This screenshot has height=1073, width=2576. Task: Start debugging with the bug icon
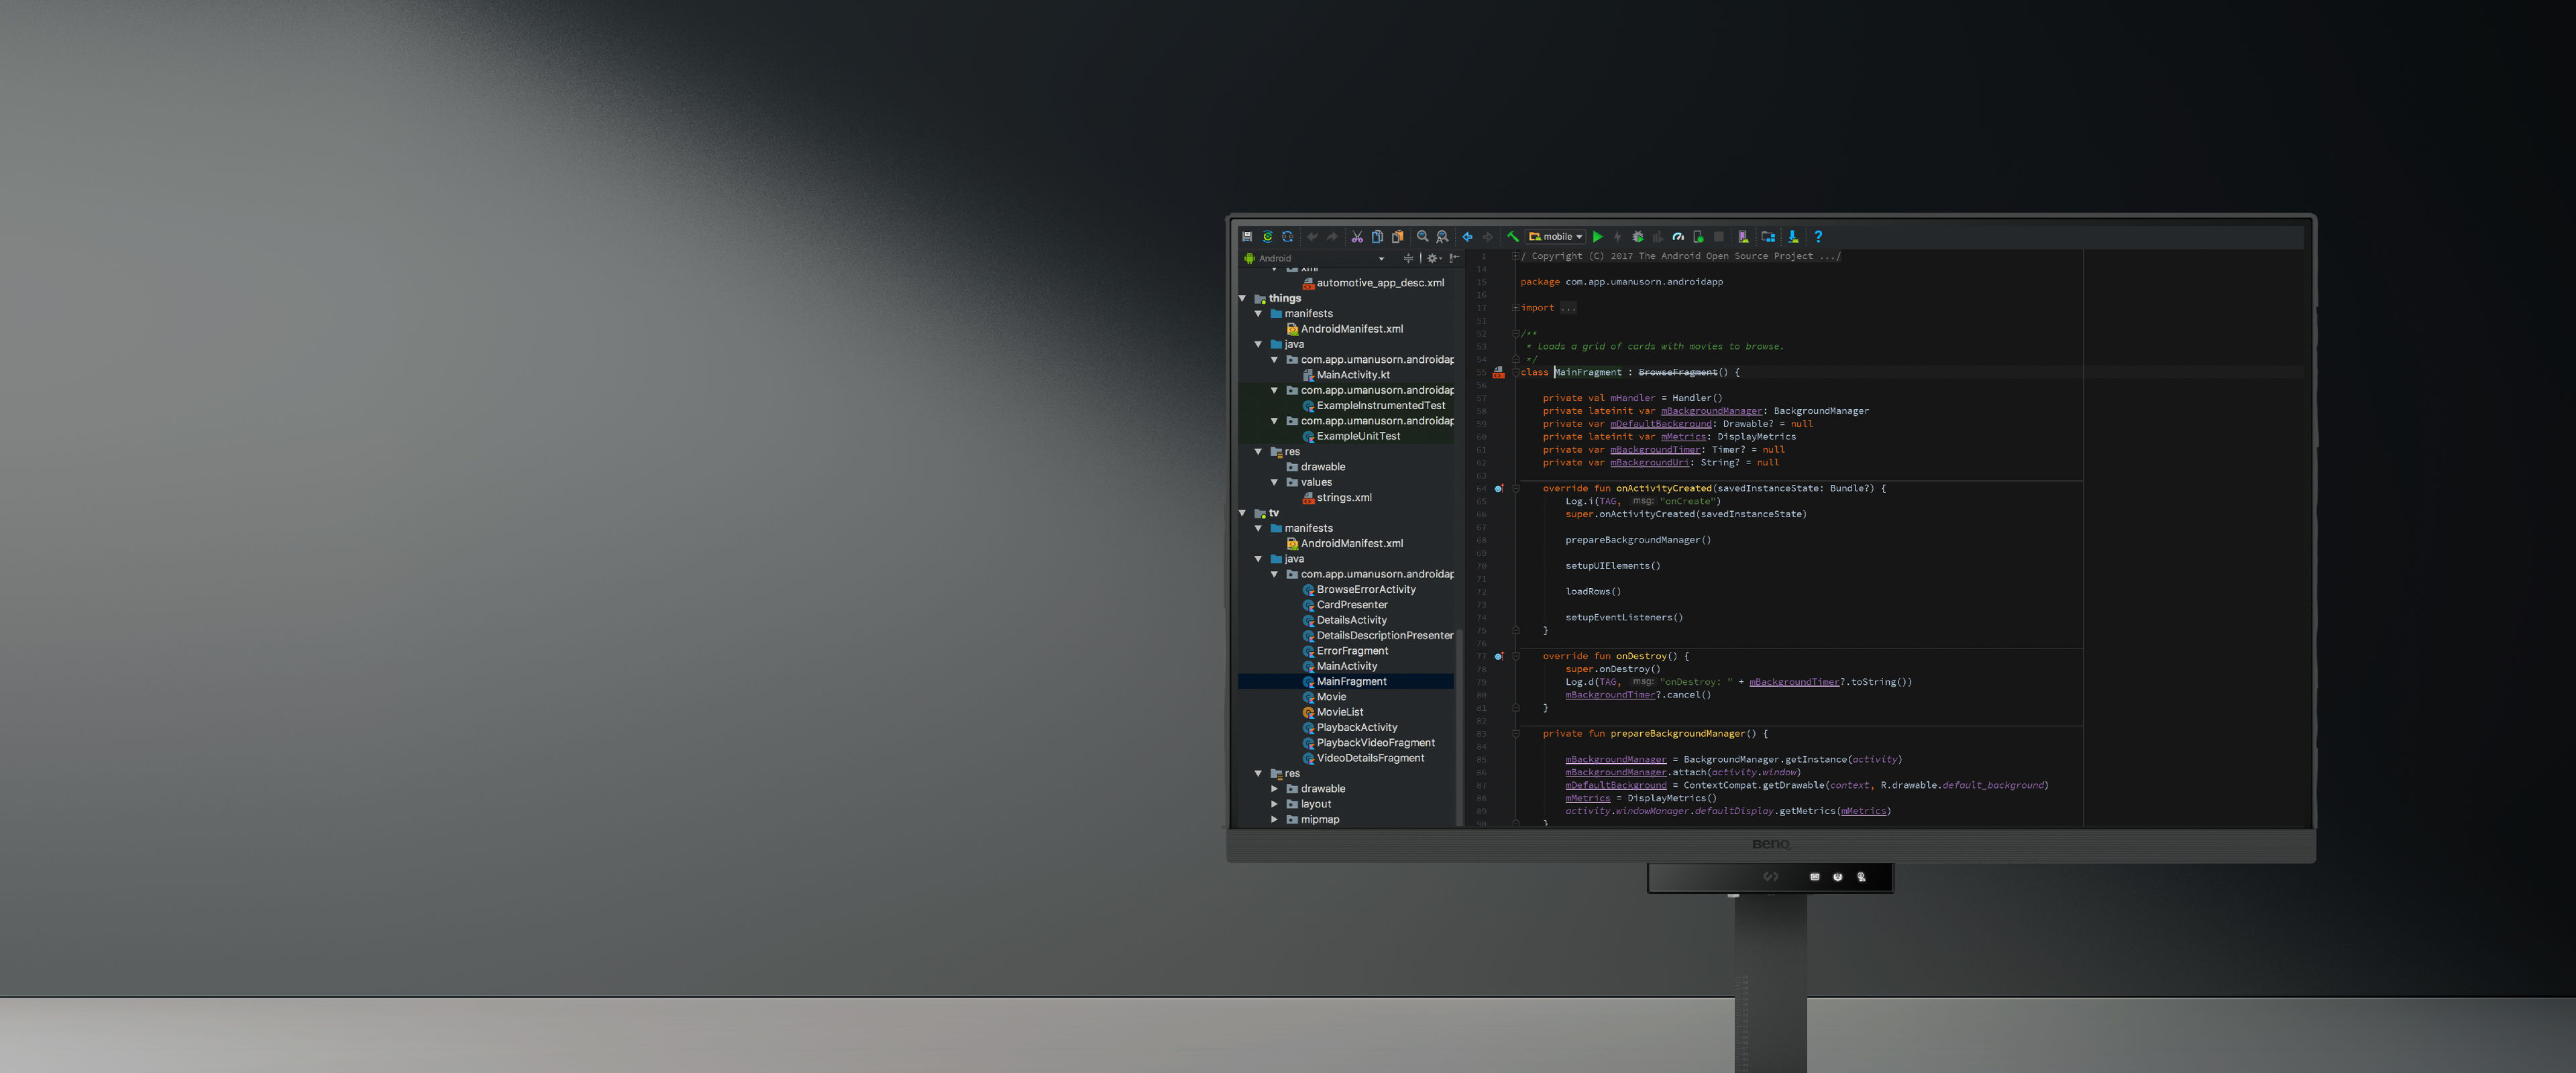(x=1637, y=237)
